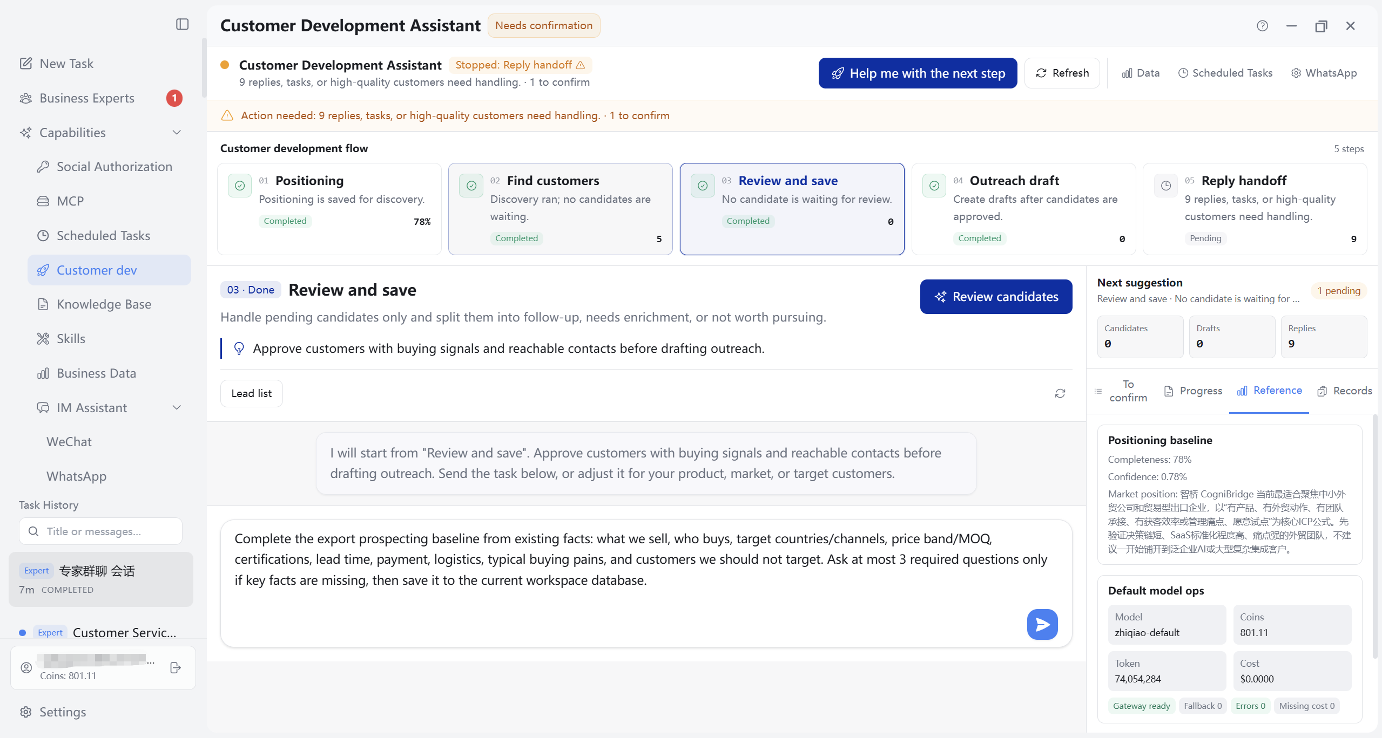Switch to the Progress tab

(1193, 391)
